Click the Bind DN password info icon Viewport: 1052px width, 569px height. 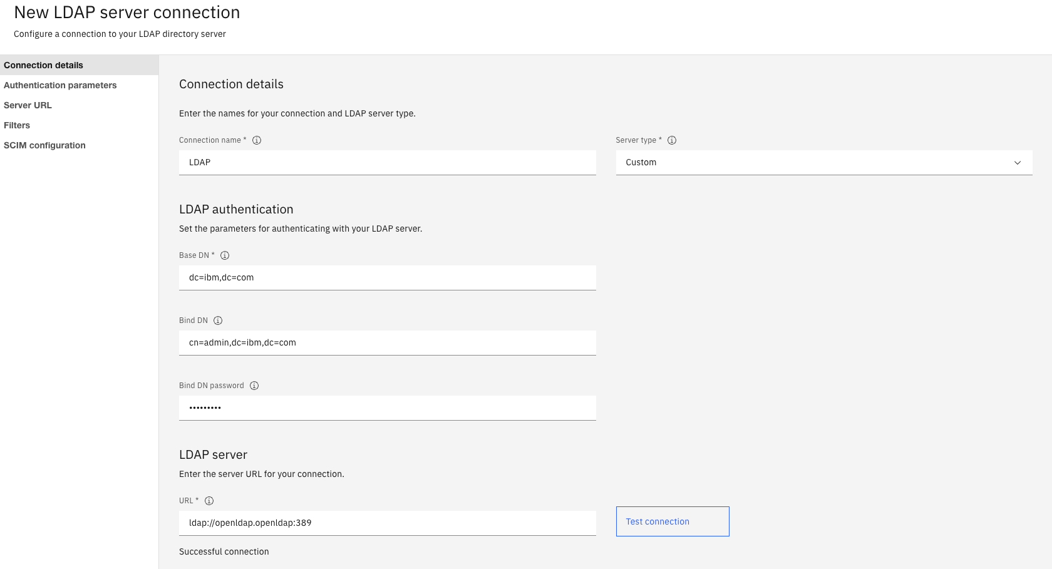(254, 386)
